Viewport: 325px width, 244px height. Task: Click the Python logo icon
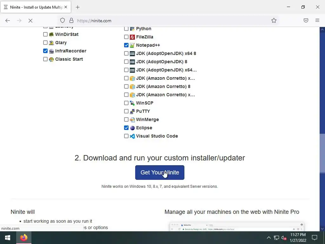(132, 29)
